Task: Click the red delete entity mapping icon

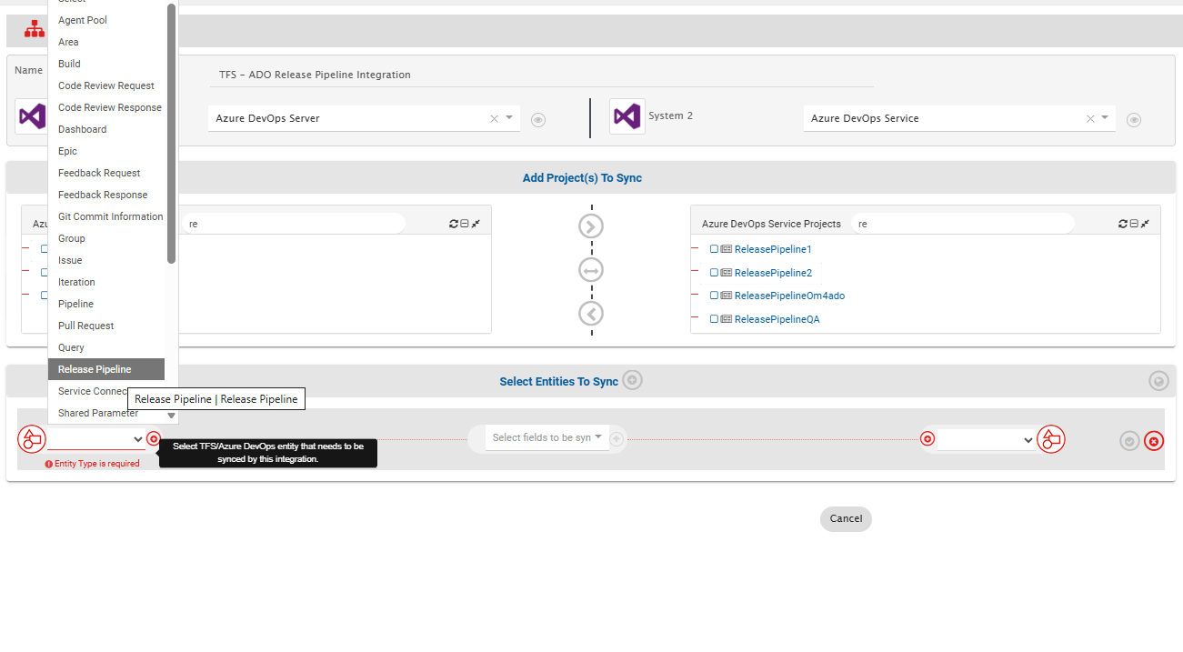Action: click(x=1153, y=441)
